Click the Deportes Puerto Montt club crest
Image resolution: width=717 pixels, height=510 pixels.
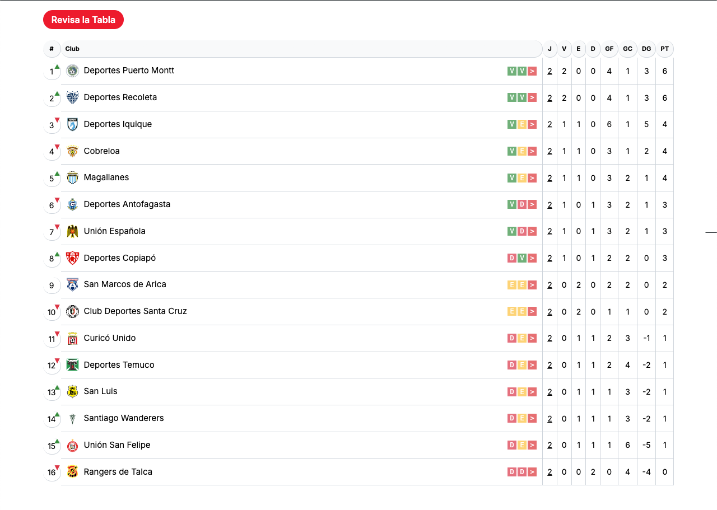click(x=72, y=71)
